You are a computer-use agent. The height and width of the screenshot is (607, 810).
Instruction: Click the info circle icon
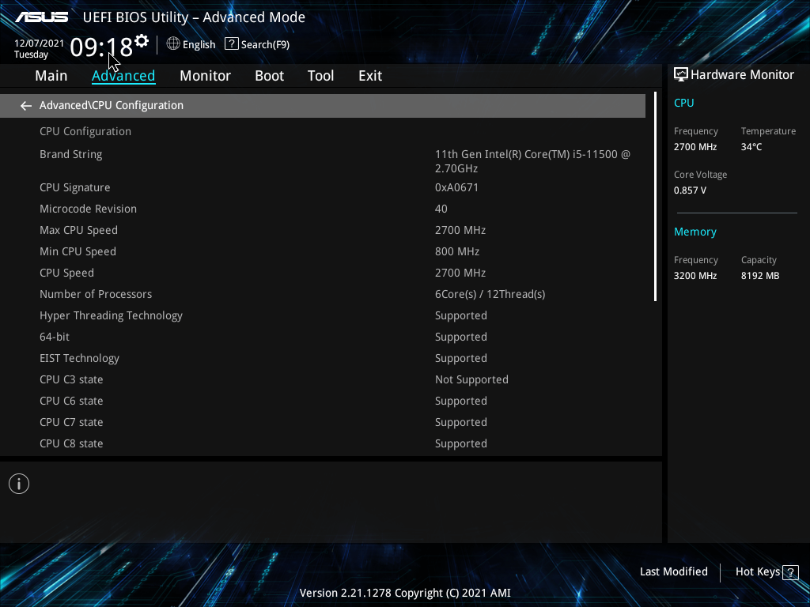(x=19, y=484)
